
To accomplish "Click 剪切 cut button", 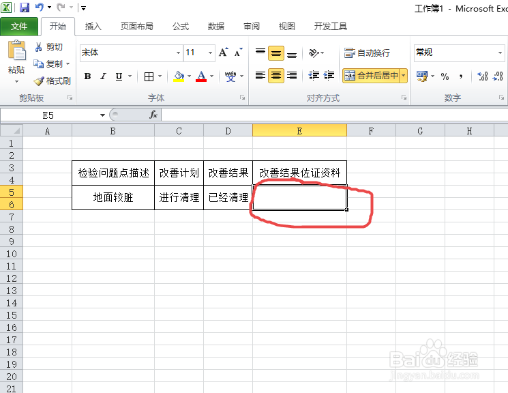I will click(x=49, y=47).
